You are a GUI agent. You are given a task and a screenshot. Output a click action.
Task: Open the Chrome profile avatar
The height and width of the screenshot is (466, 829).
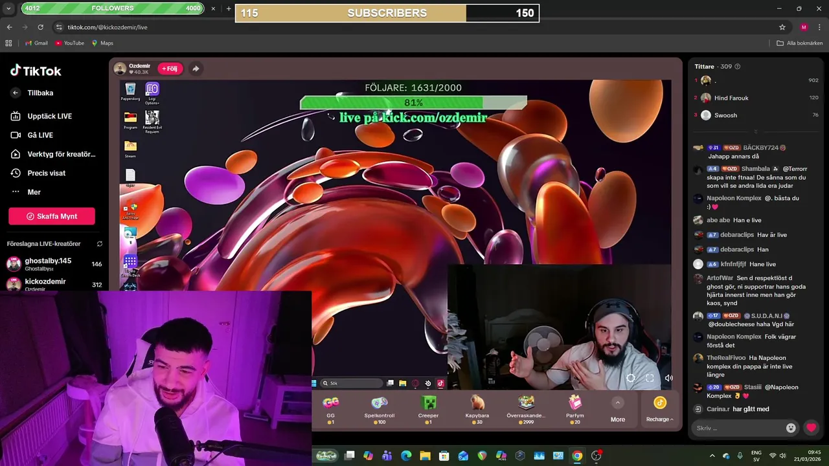pos(804,27)
